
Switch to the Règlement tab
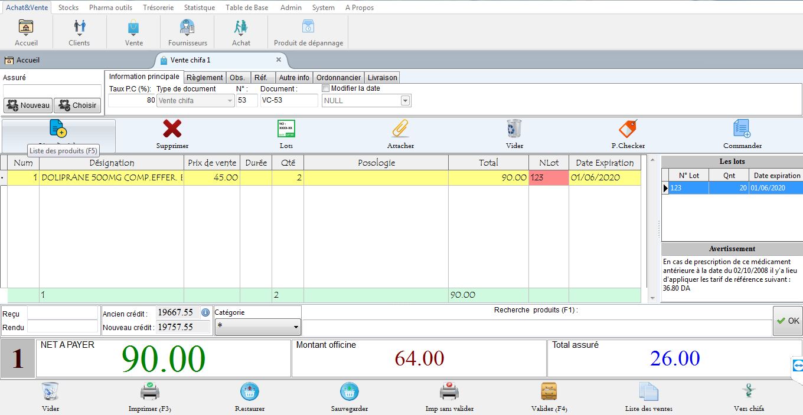point(205,77)
